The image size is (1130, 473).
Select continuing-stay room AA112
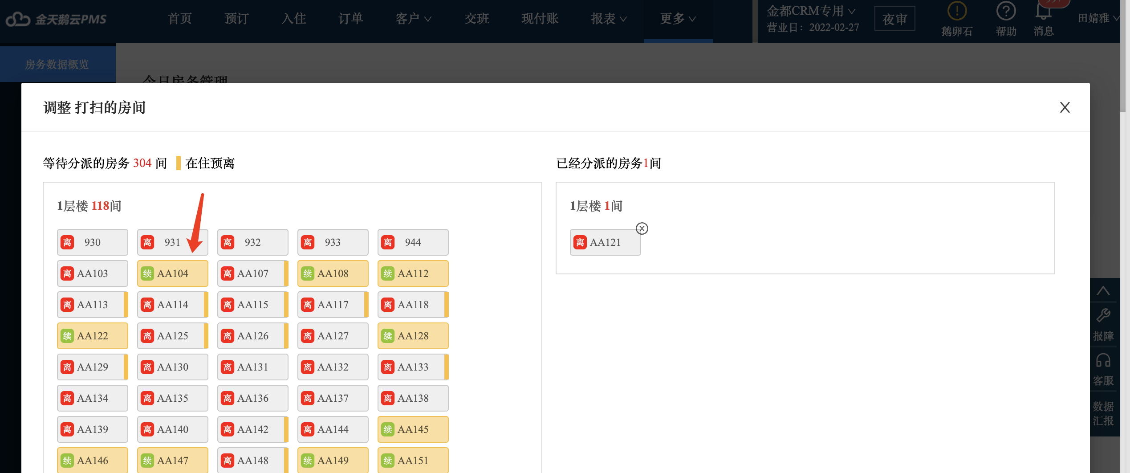pyautogui.click(x=413, y=273)
